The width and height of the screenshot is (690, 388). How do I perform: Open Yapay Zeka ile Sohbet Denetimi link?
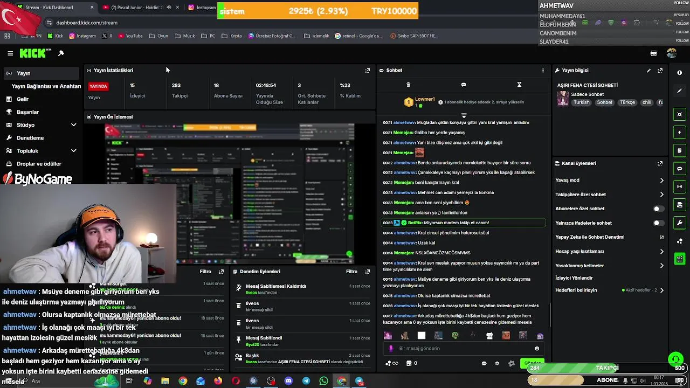tap(609, 237)
